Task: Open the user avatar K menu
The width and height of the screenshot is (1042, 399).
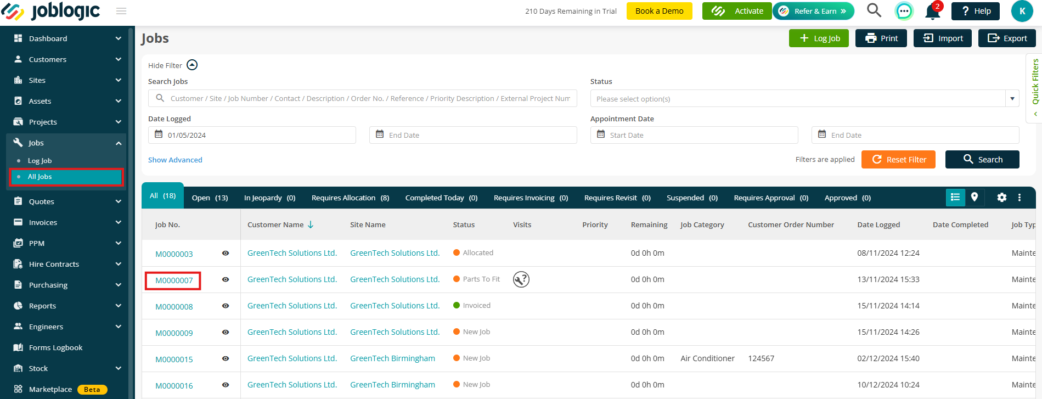Action: [x=1022, y=11]
